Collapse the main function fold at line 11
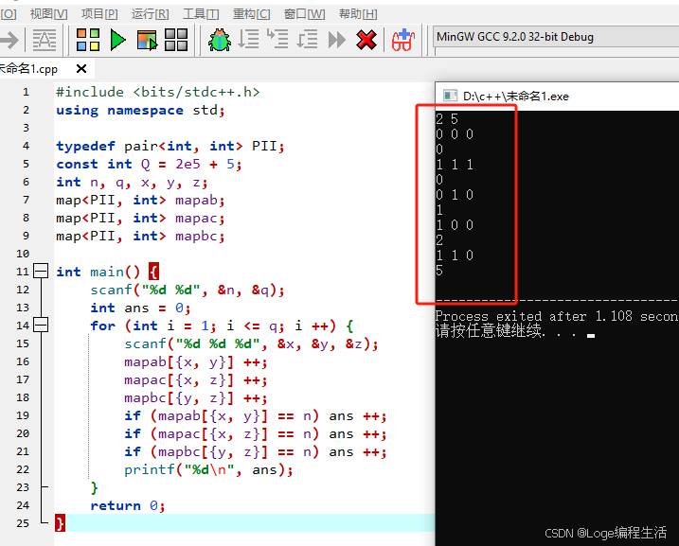679x546 pixels. pos(41,272)
